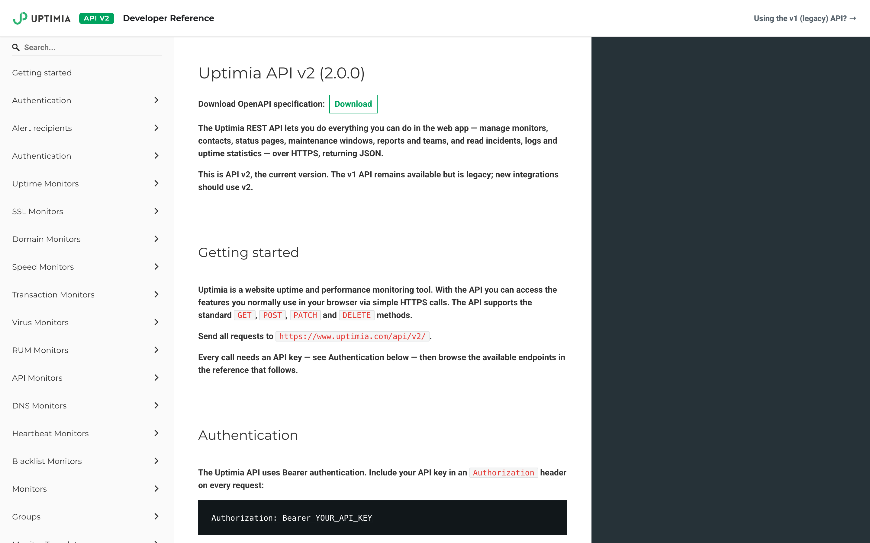
Task: Select Uptime Monitors in the sidebar
Action: [45, 183]
